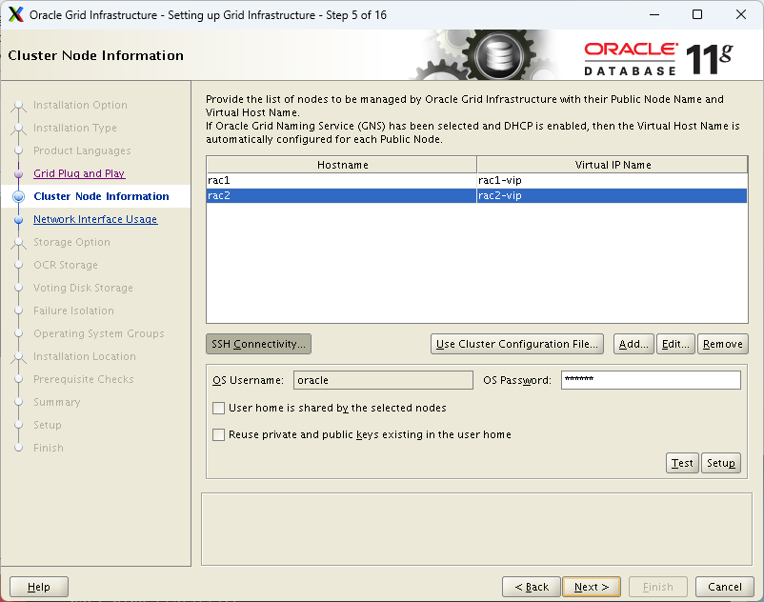Image resolution: width=764 pixels, height=602 pixels.
Task: Open the Help documentation
Action: [39, 587]
